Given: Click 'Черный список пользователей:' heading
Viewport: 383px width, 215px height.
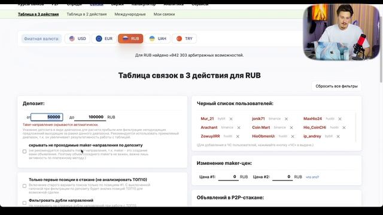Looking at the screenshot, I should (x=235, y=103).
